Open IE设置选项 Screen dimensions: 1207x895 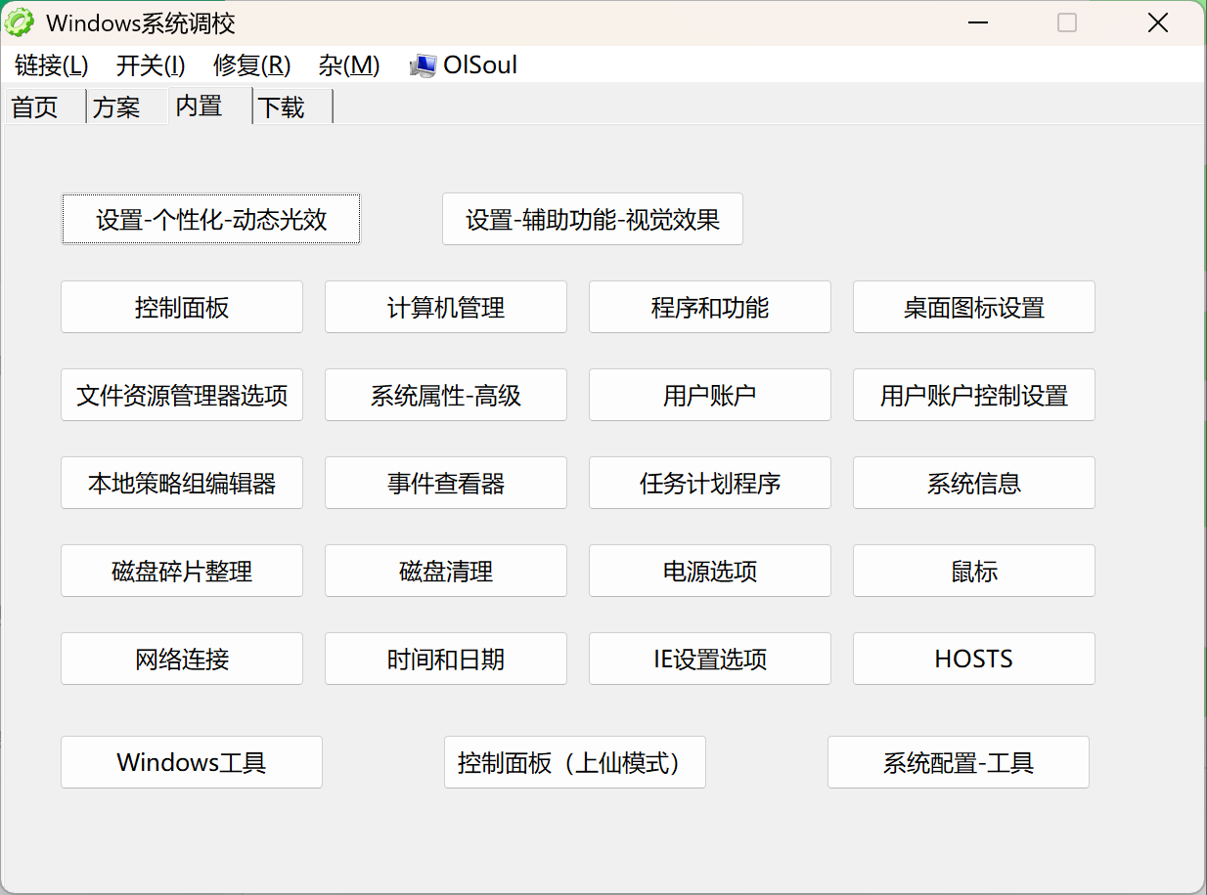point(710,659)
